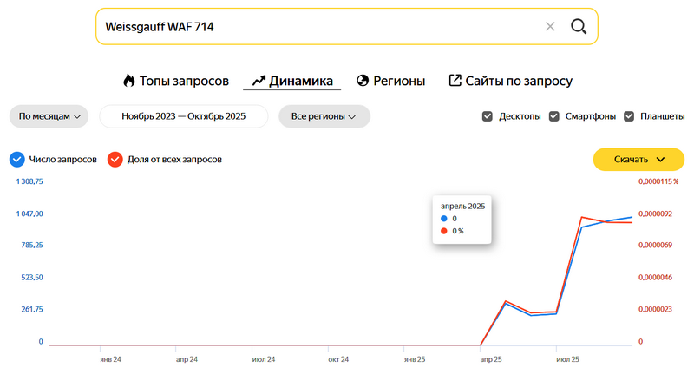This screenshot has height=368, width=694.
Task: Click the external link icon for sites
Action: [x=455, y=81]
